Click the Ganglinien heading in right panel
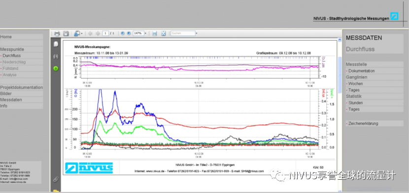 click(x=357, y=77)
